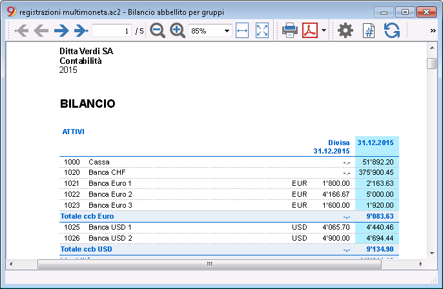Screen dimensions: 443x289
Task: Go to previous page arrow
Action: tap(41, 30)
